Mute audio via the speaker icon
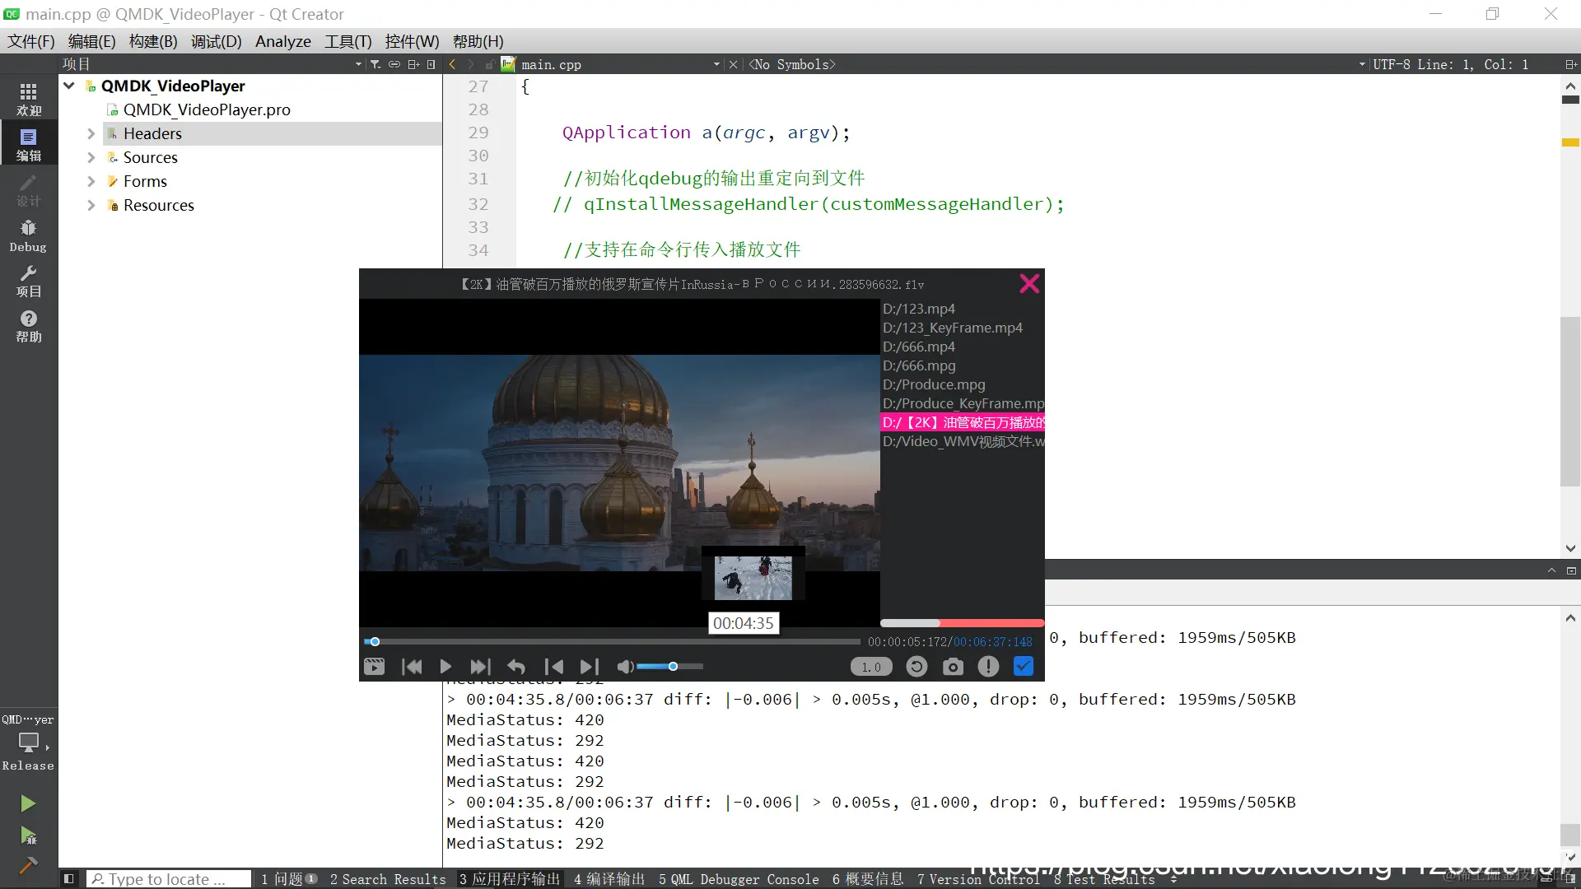The image size is (1581, 889). pyautogui.click(x=625, y=667)
